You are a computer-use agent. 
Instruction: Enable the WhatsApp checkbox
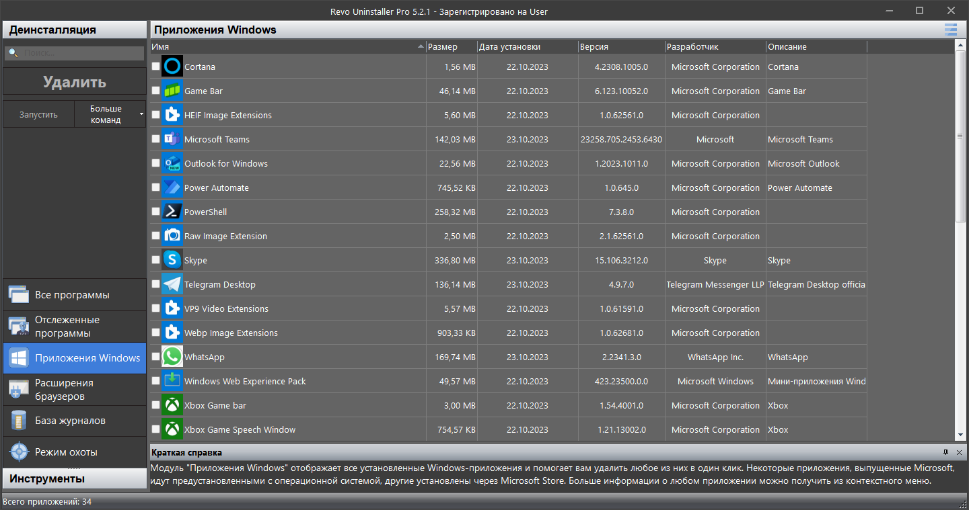(156, 356)
